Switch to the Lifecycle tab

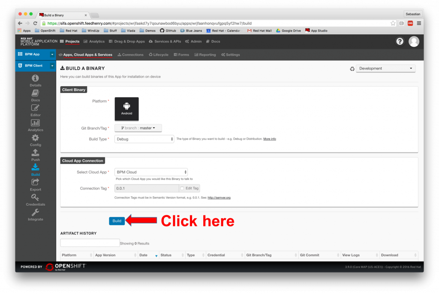[159, 54]
